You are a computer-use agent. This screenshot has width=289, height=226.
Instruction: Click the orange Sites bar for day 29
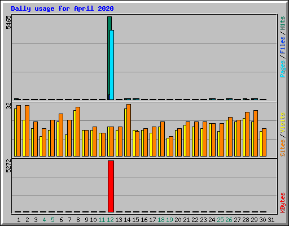point(256,133)
